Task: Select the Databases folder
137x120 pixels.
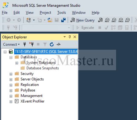Action: pos(29,57)
